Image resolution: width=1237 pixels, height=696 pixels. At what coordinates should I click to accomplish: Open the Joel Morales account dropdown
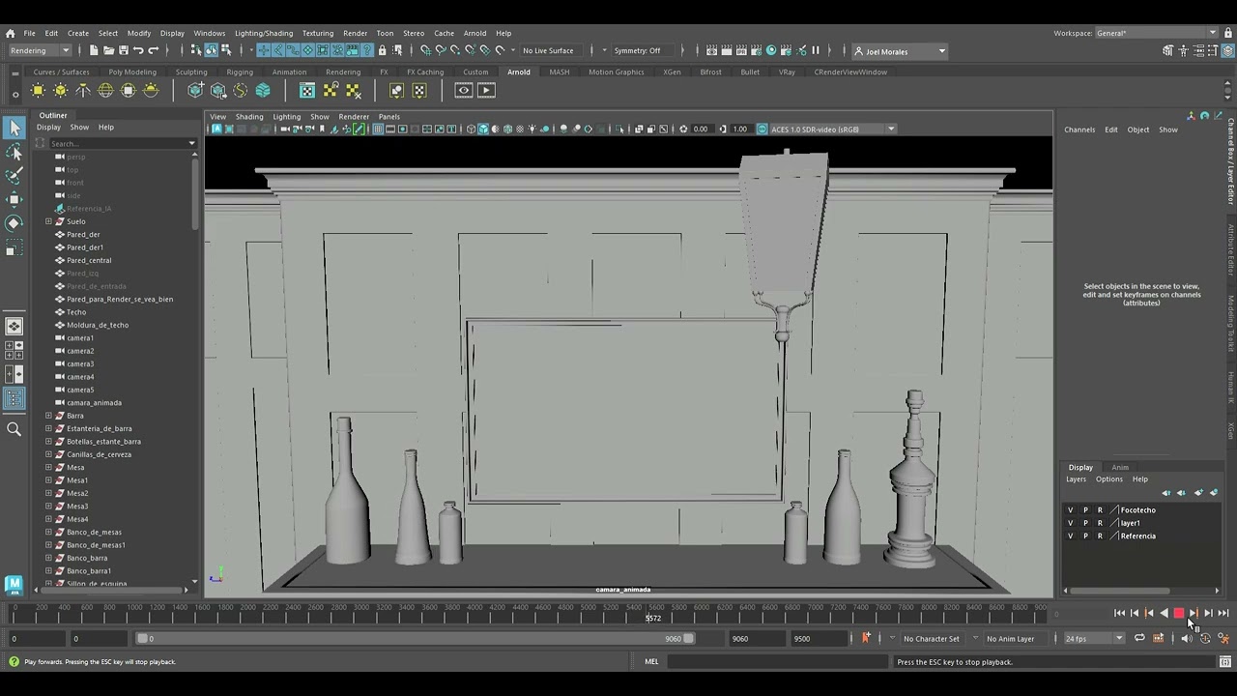(900, 51)
